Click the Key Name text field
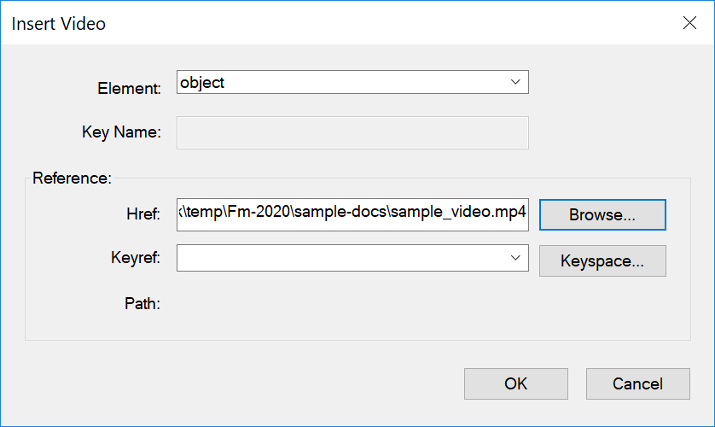Screen dimensions: 715x427 pos(352,133)
